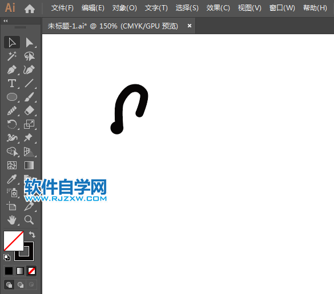Image resolution: width=334 pixels, height=294 pixels.
Task: Open the 编辑(E) menu
Action: pyautogui.click(x=93, y=8)
